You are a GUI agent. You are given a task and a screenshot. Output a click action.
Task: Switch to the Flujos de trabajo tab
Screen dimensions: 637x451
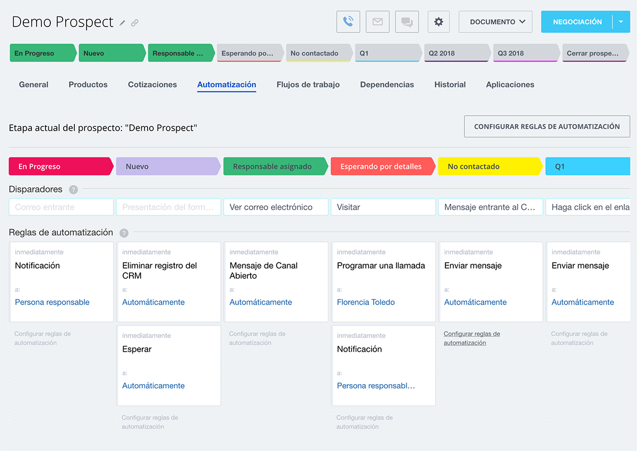click(x=308, y=84)
